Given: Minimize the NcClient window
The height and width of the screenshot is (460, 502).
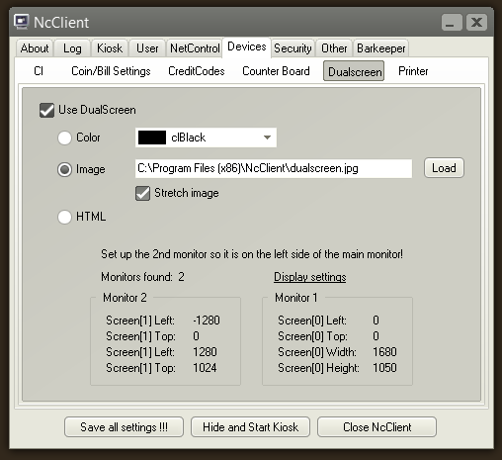Looking at the screenshot, I should [x=452, y=23].
